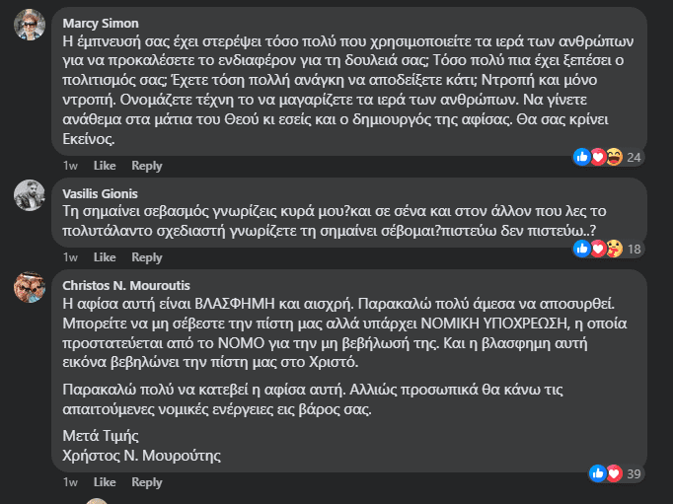This screenshot has height=504, width=673.
Task: Open the Marcy Simon name link
Action: point(101,23)
